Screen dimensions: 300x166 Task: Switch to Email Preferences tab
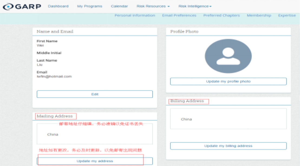coord(179,15)
